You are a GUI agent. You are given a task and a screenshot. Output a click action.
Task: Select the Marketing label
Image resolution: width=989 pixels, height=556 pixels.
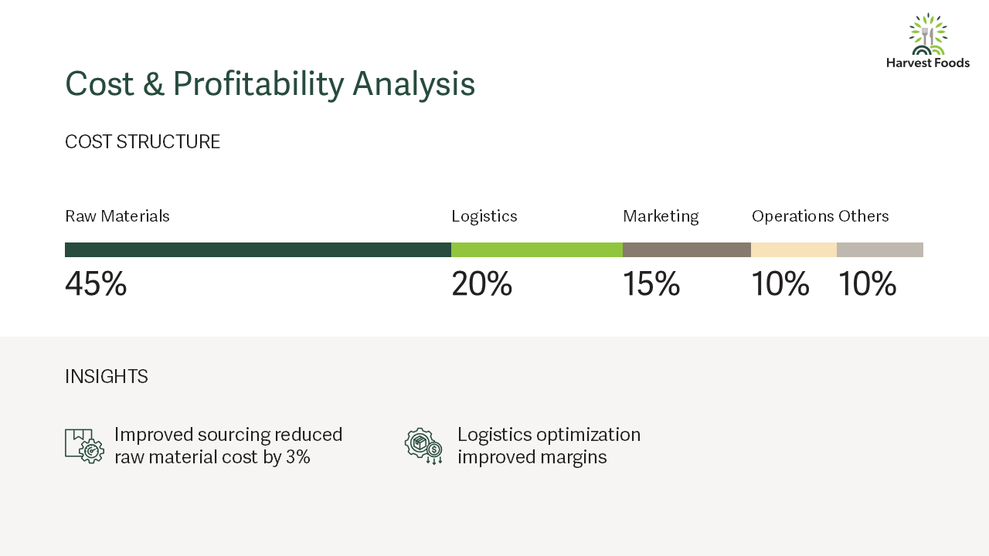(x=661, y=216)
